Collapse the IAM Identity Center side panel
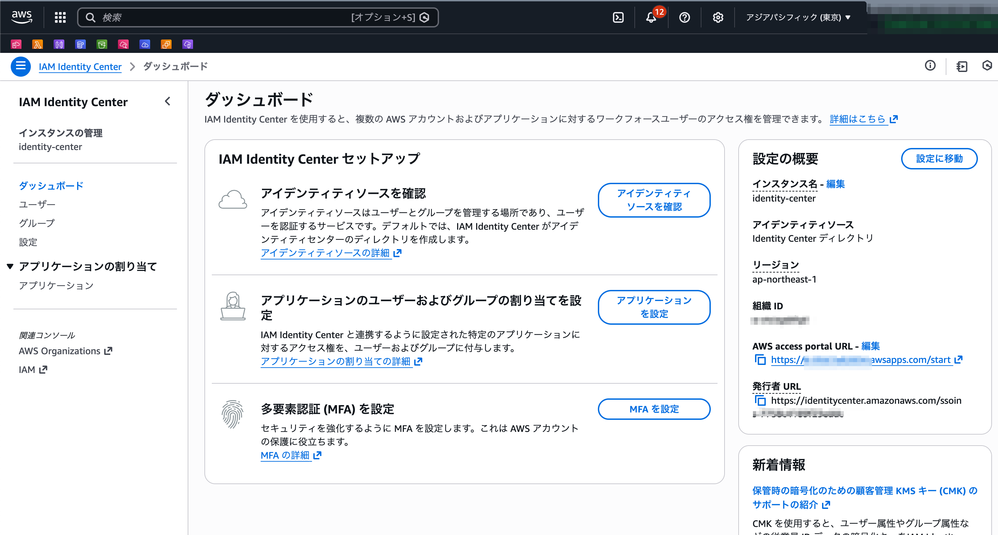998x535 pixels. [168, 101]
